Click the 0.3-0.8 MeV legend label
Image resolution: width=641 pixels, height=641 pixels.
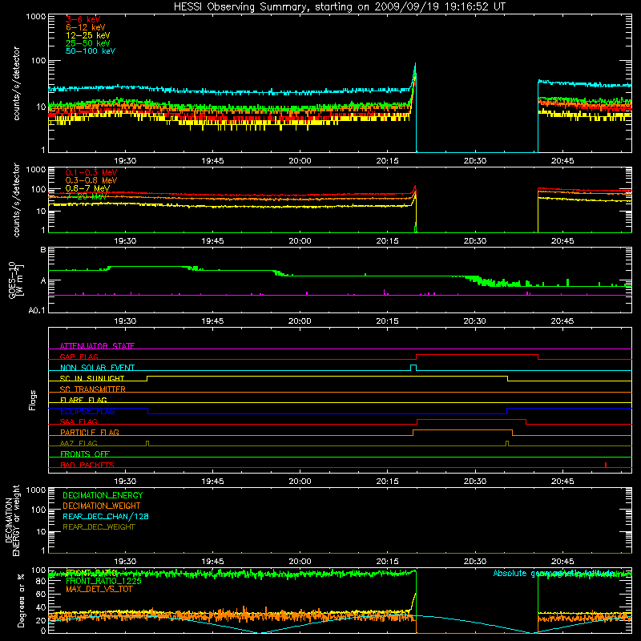91,180
